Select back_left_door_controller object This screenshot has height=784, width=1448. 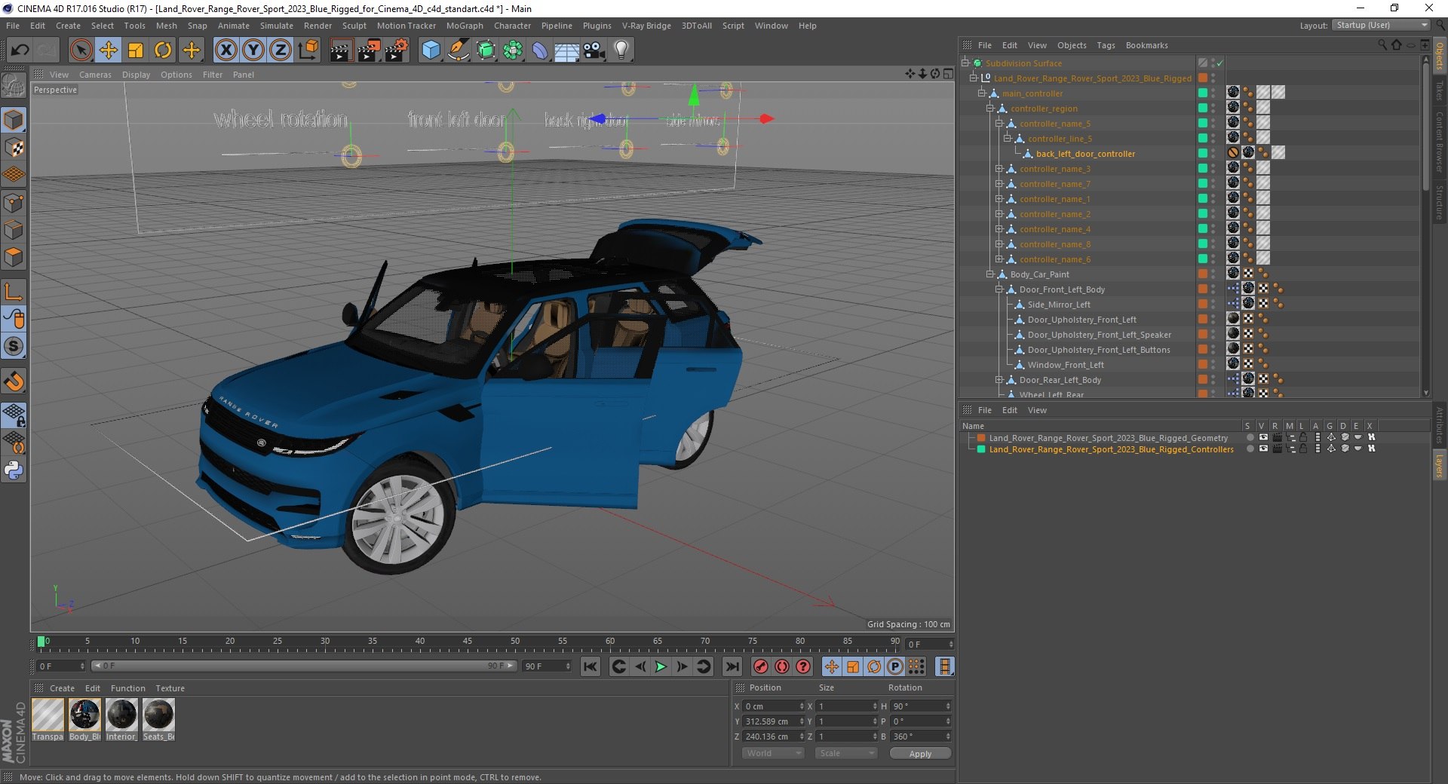(x=1085, y=154)
